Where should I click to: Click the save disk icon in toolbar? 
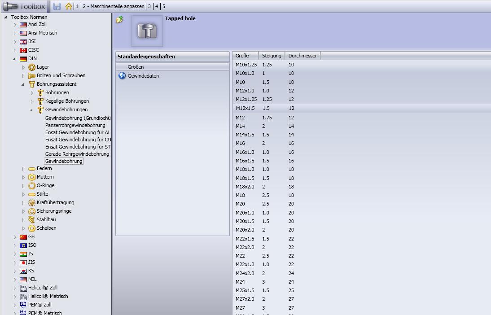pyautogui.click(x=57, y=6)
